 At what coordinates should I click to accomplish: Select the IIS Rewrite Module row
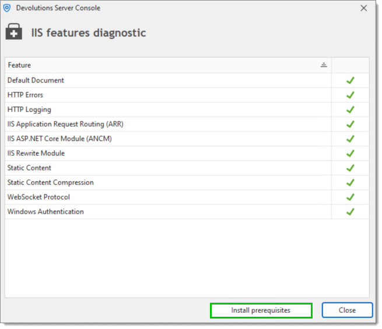point(187,153)
